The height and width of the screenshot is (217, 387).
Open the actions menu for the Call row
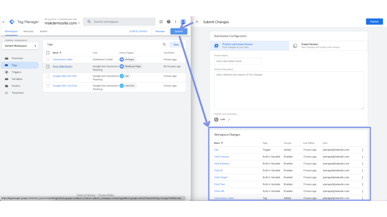(x=362, y=150)
